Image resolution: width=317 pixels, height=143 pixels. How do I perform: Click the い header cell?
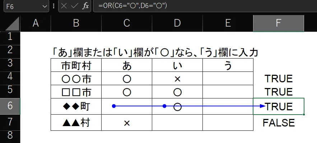pos(177,65)
